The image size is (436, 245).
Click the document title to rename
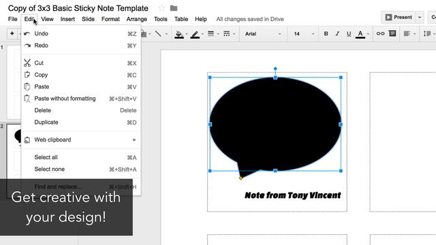[x=78, y=8]
